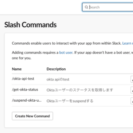This screenshot has height=133, width=133.
Task: Follow the bot user link
Action: pyautogui.click(x=66, y=52)
